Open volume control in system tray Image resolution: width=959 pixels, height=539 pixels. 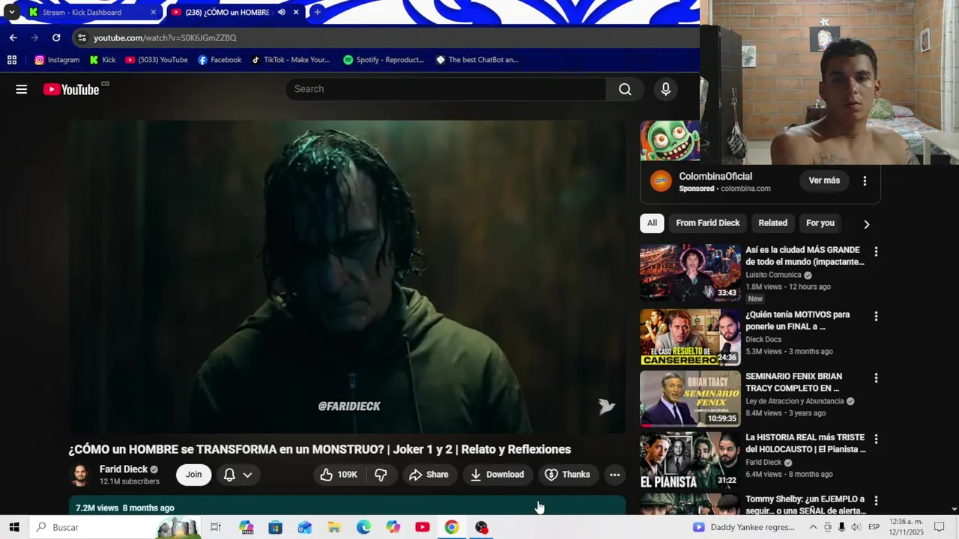coord(856,527)
